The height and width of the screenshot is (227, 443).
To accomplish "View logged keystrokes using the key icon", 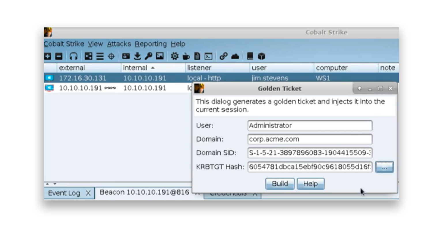I will (x=148, y=56).
